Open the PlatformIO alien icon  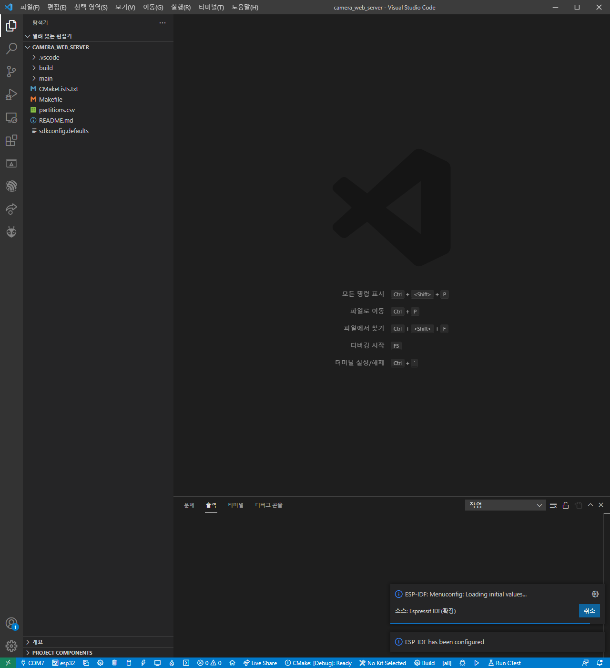pos(11,232)
